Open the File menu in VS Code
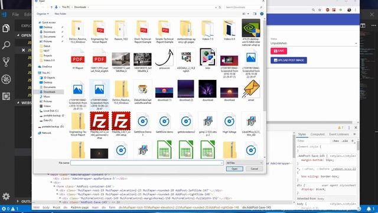The image size is (378, 213). [x=15, y=14]
